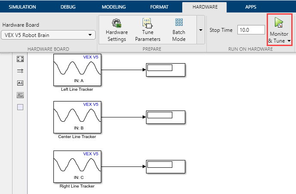Click the 'Center Line Tracker' block label
The width and height of the screenshot is (296, 194).
(x=77, y=137)
